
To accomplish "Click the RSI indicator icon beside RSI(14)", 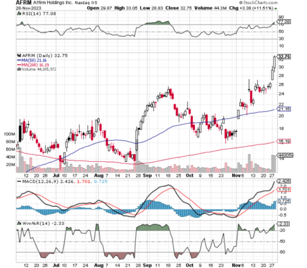I will [x=19, y=14].
